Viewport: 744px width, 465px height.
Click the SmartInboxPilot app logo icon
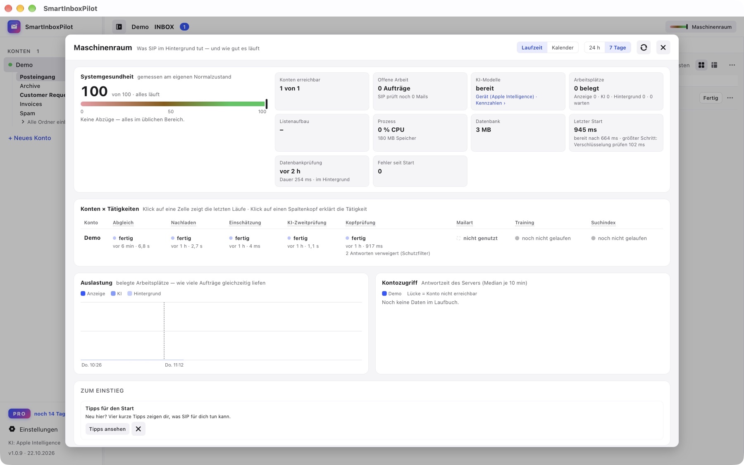14,27
